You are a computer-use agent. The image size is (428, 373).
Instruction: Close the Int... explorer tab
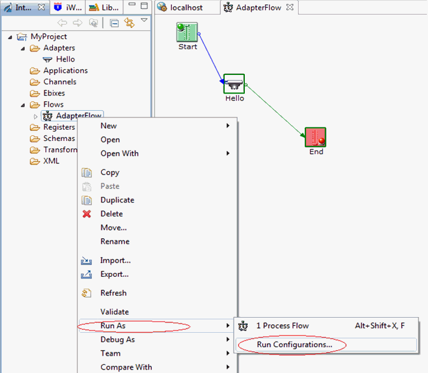(41, 7)
